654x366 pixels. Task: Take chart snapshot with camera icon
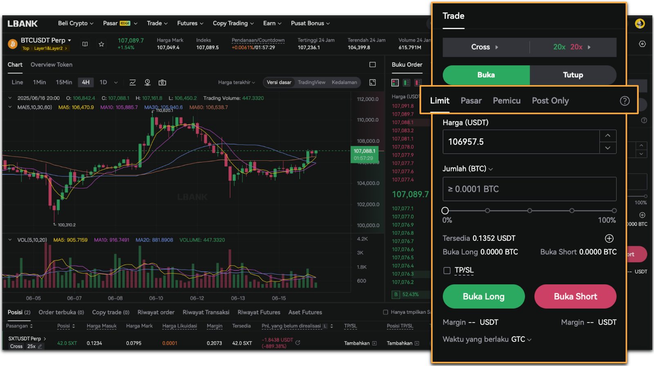tap(162, 83)
